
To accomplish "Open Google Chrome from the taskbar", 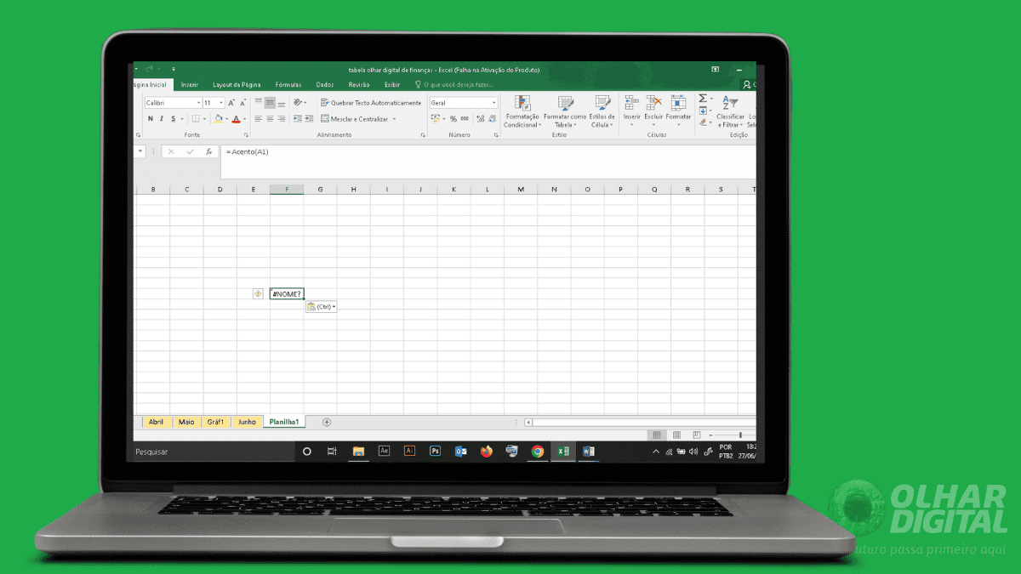I will (x=538, y=452).
